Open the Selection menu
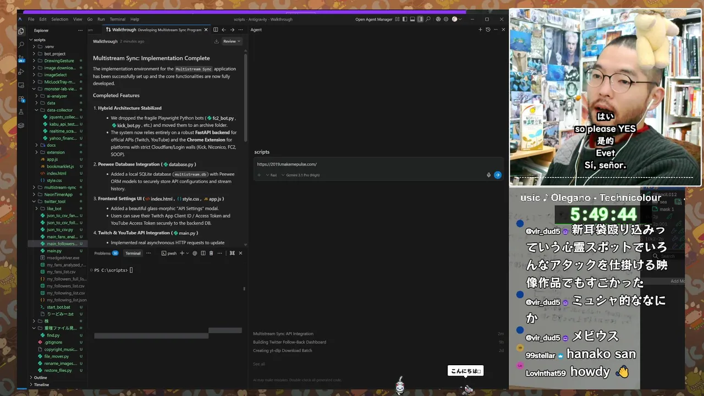The width and height of the screenshot is (704, 396). pyautogui.click(x=60, y=19)
